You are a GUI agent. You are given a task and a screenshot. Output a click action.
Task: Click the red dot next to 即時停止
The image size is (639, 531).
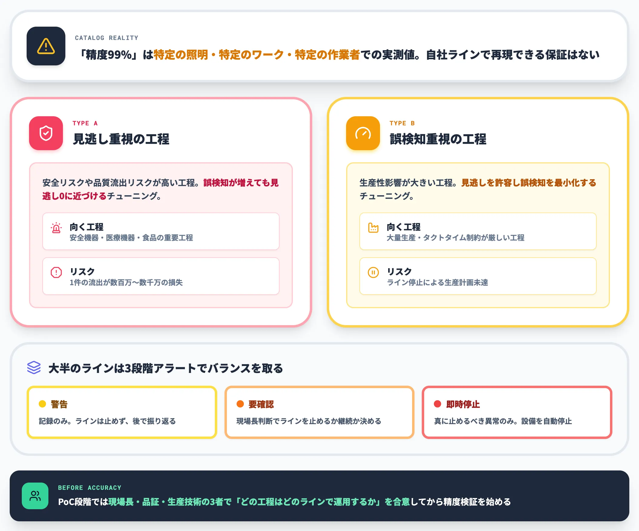click(437, 404)
